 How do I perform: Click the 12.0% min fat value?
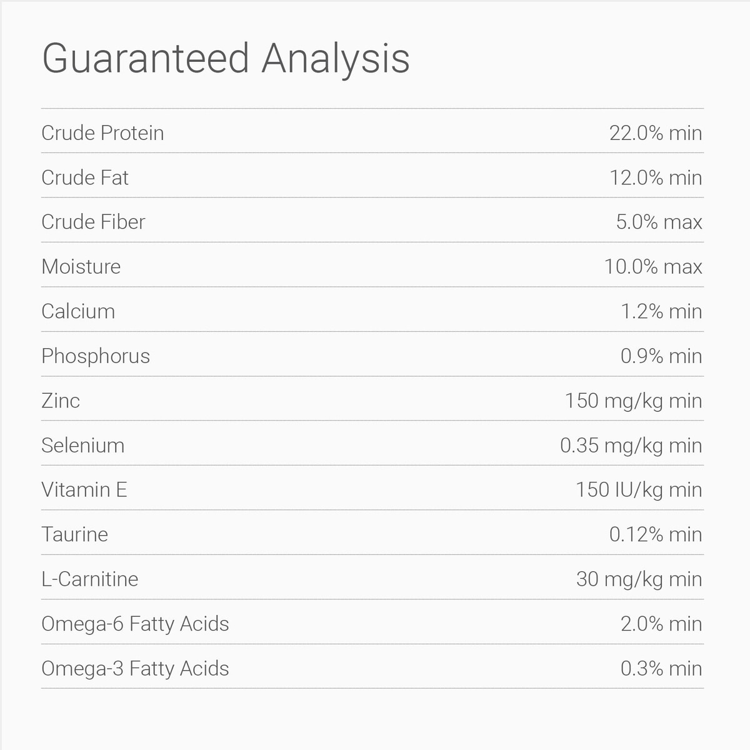coord(655,178)
